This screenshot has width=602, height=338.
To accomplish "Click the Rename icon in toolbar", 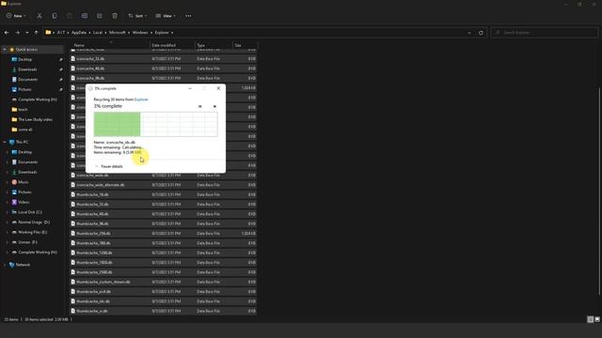I will click(x=85, y=16).
